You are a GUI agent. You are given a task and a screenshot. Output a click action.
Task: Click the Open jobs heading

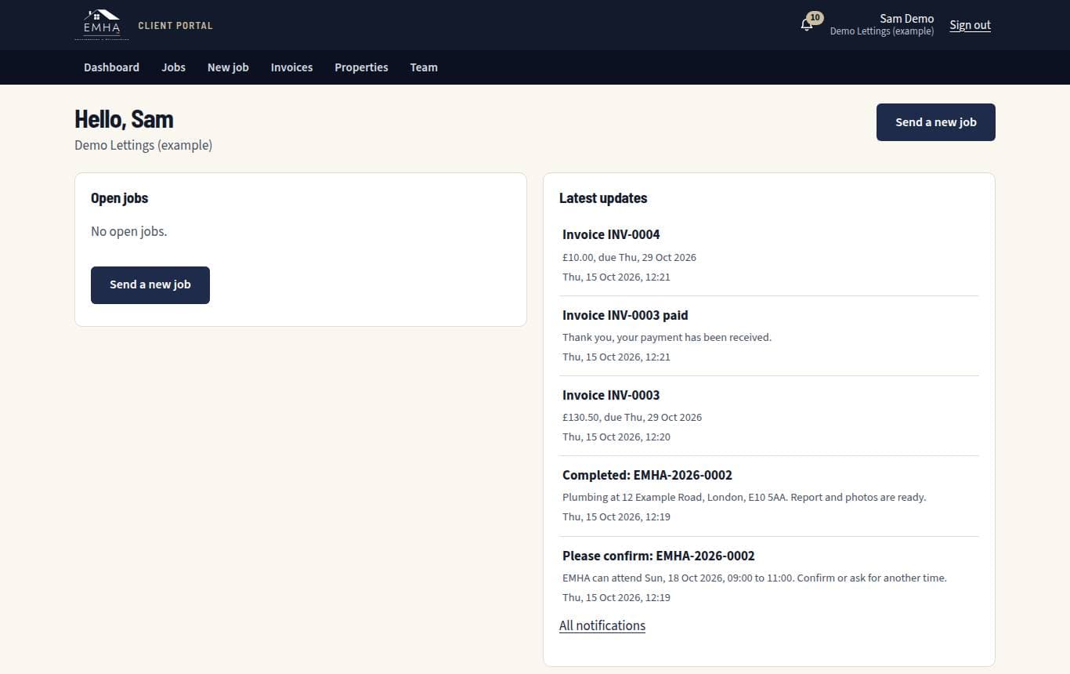click(119, 198)
